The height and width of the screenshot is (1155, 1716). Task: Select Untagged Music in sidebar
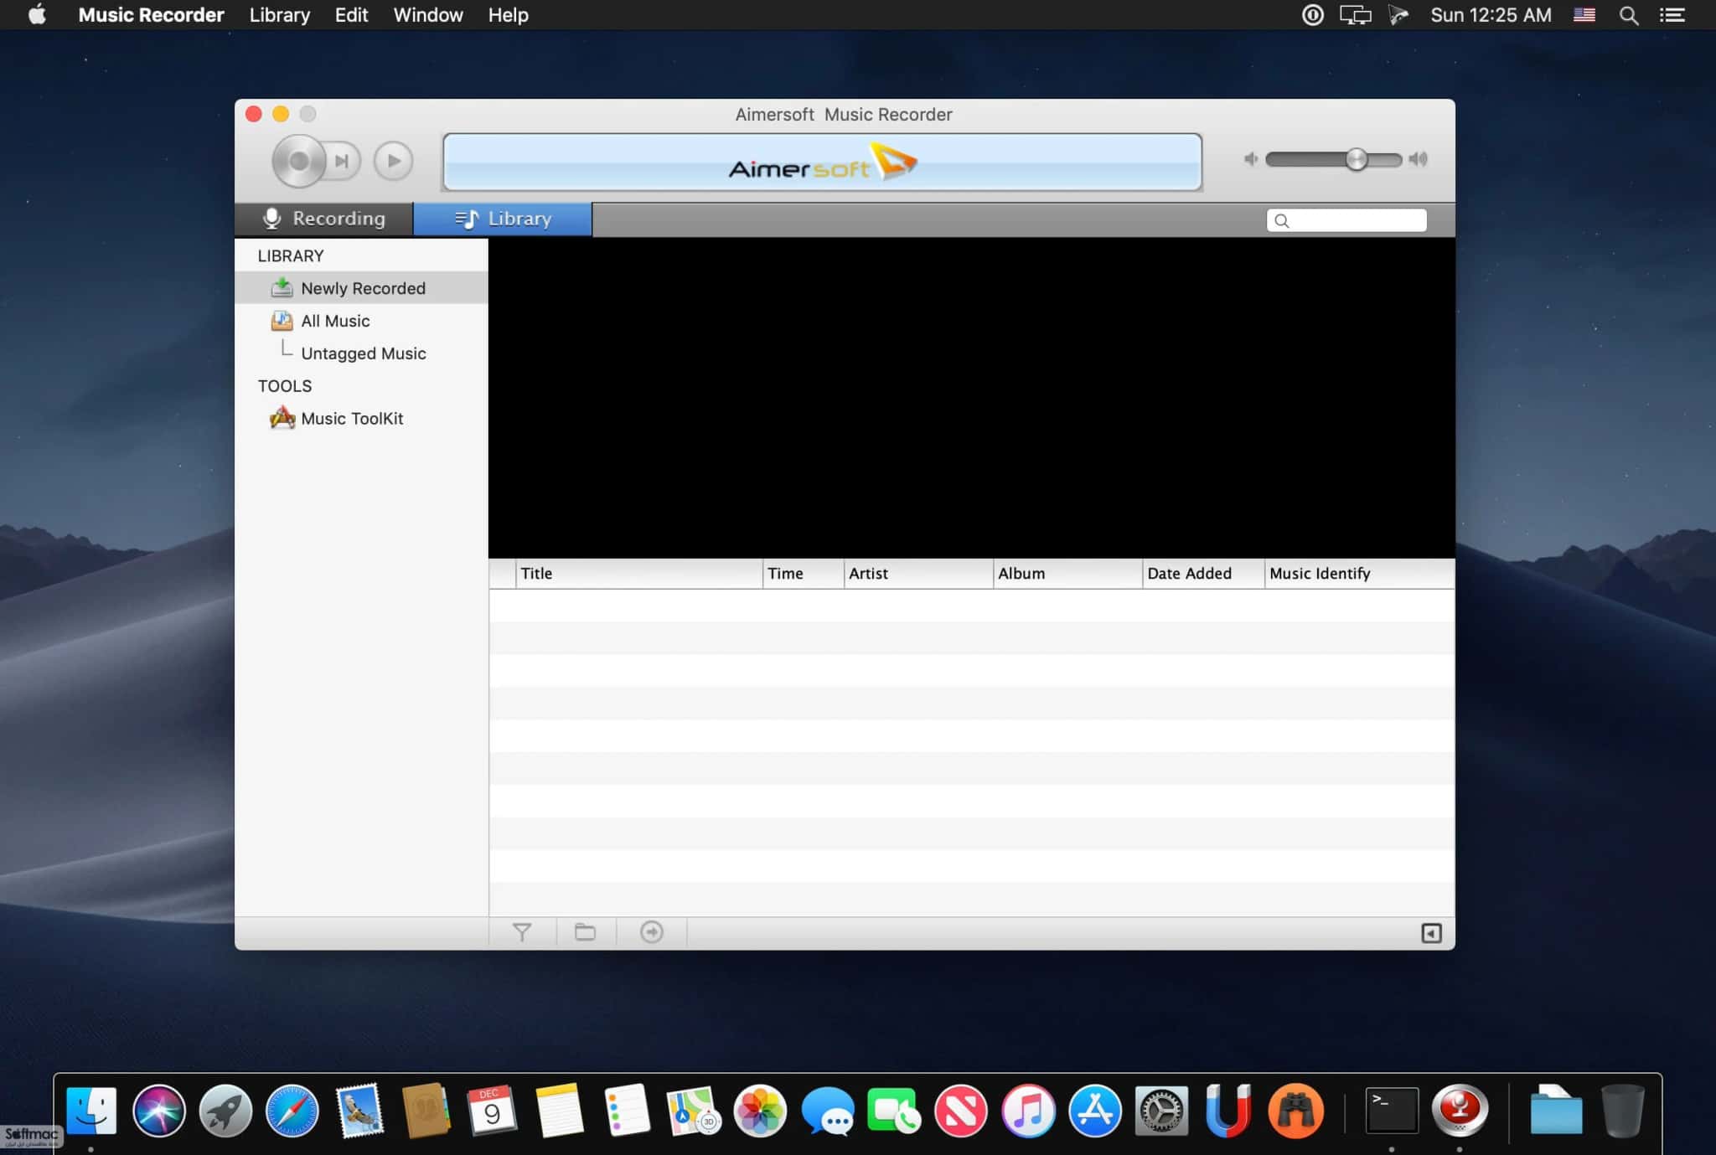(x=362, y=353)
